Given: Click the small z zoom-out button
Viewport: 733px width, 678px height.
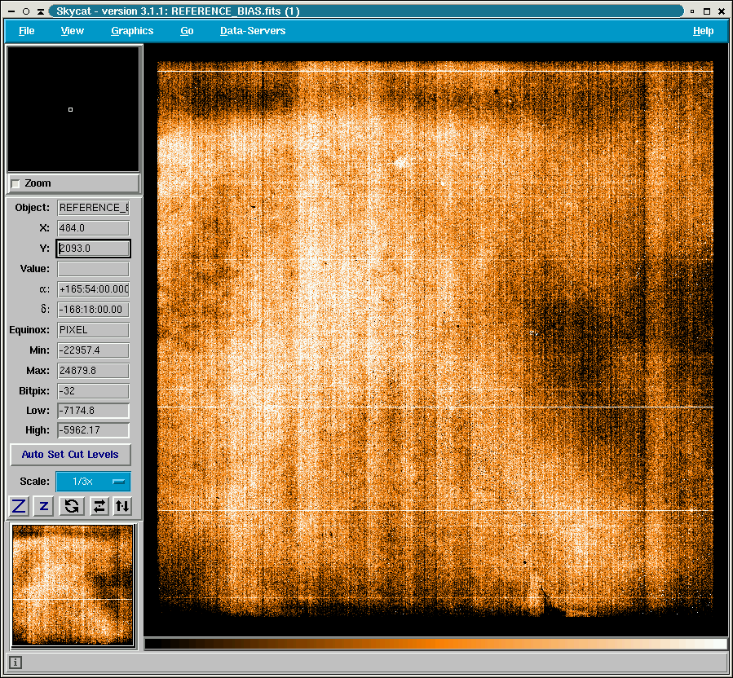Looking at the screenshot, I should click(44, 506).
